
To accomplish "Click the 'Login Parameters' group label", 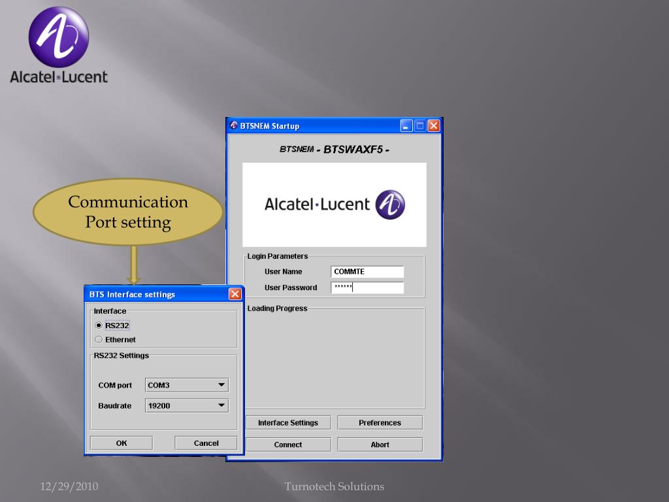I will tap(277, 256).
